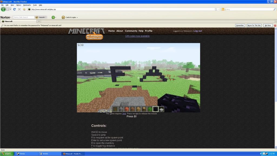The image size is (277, 156).
Task: Reload the page with the Refresh icon
Action: [15, 9]
